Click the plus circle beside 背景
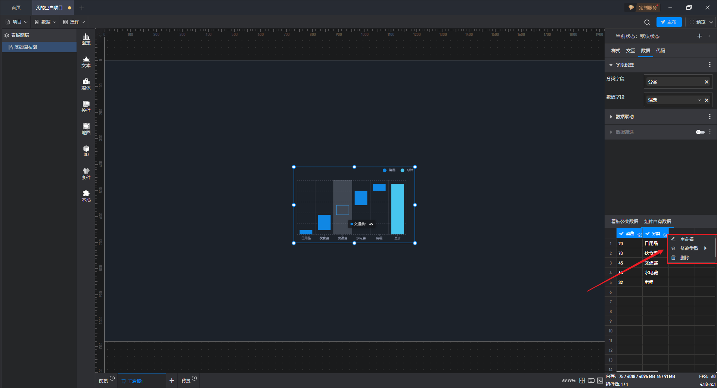The image size is (717, 388). (194, 378)
